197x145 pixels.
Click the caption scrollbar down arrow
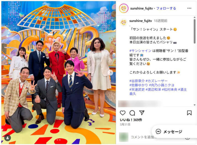[x=195, y=105]
